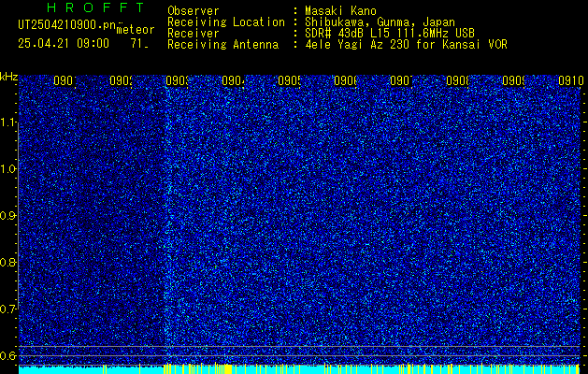Select the file name UT2504210900.pn
This screenshot has height=374, width=588.
click(67, 25)
